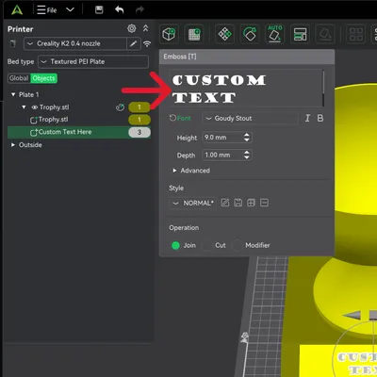The image size is (377, 377).
Task: Open printer settings gear icon
Action: (132, 28)
